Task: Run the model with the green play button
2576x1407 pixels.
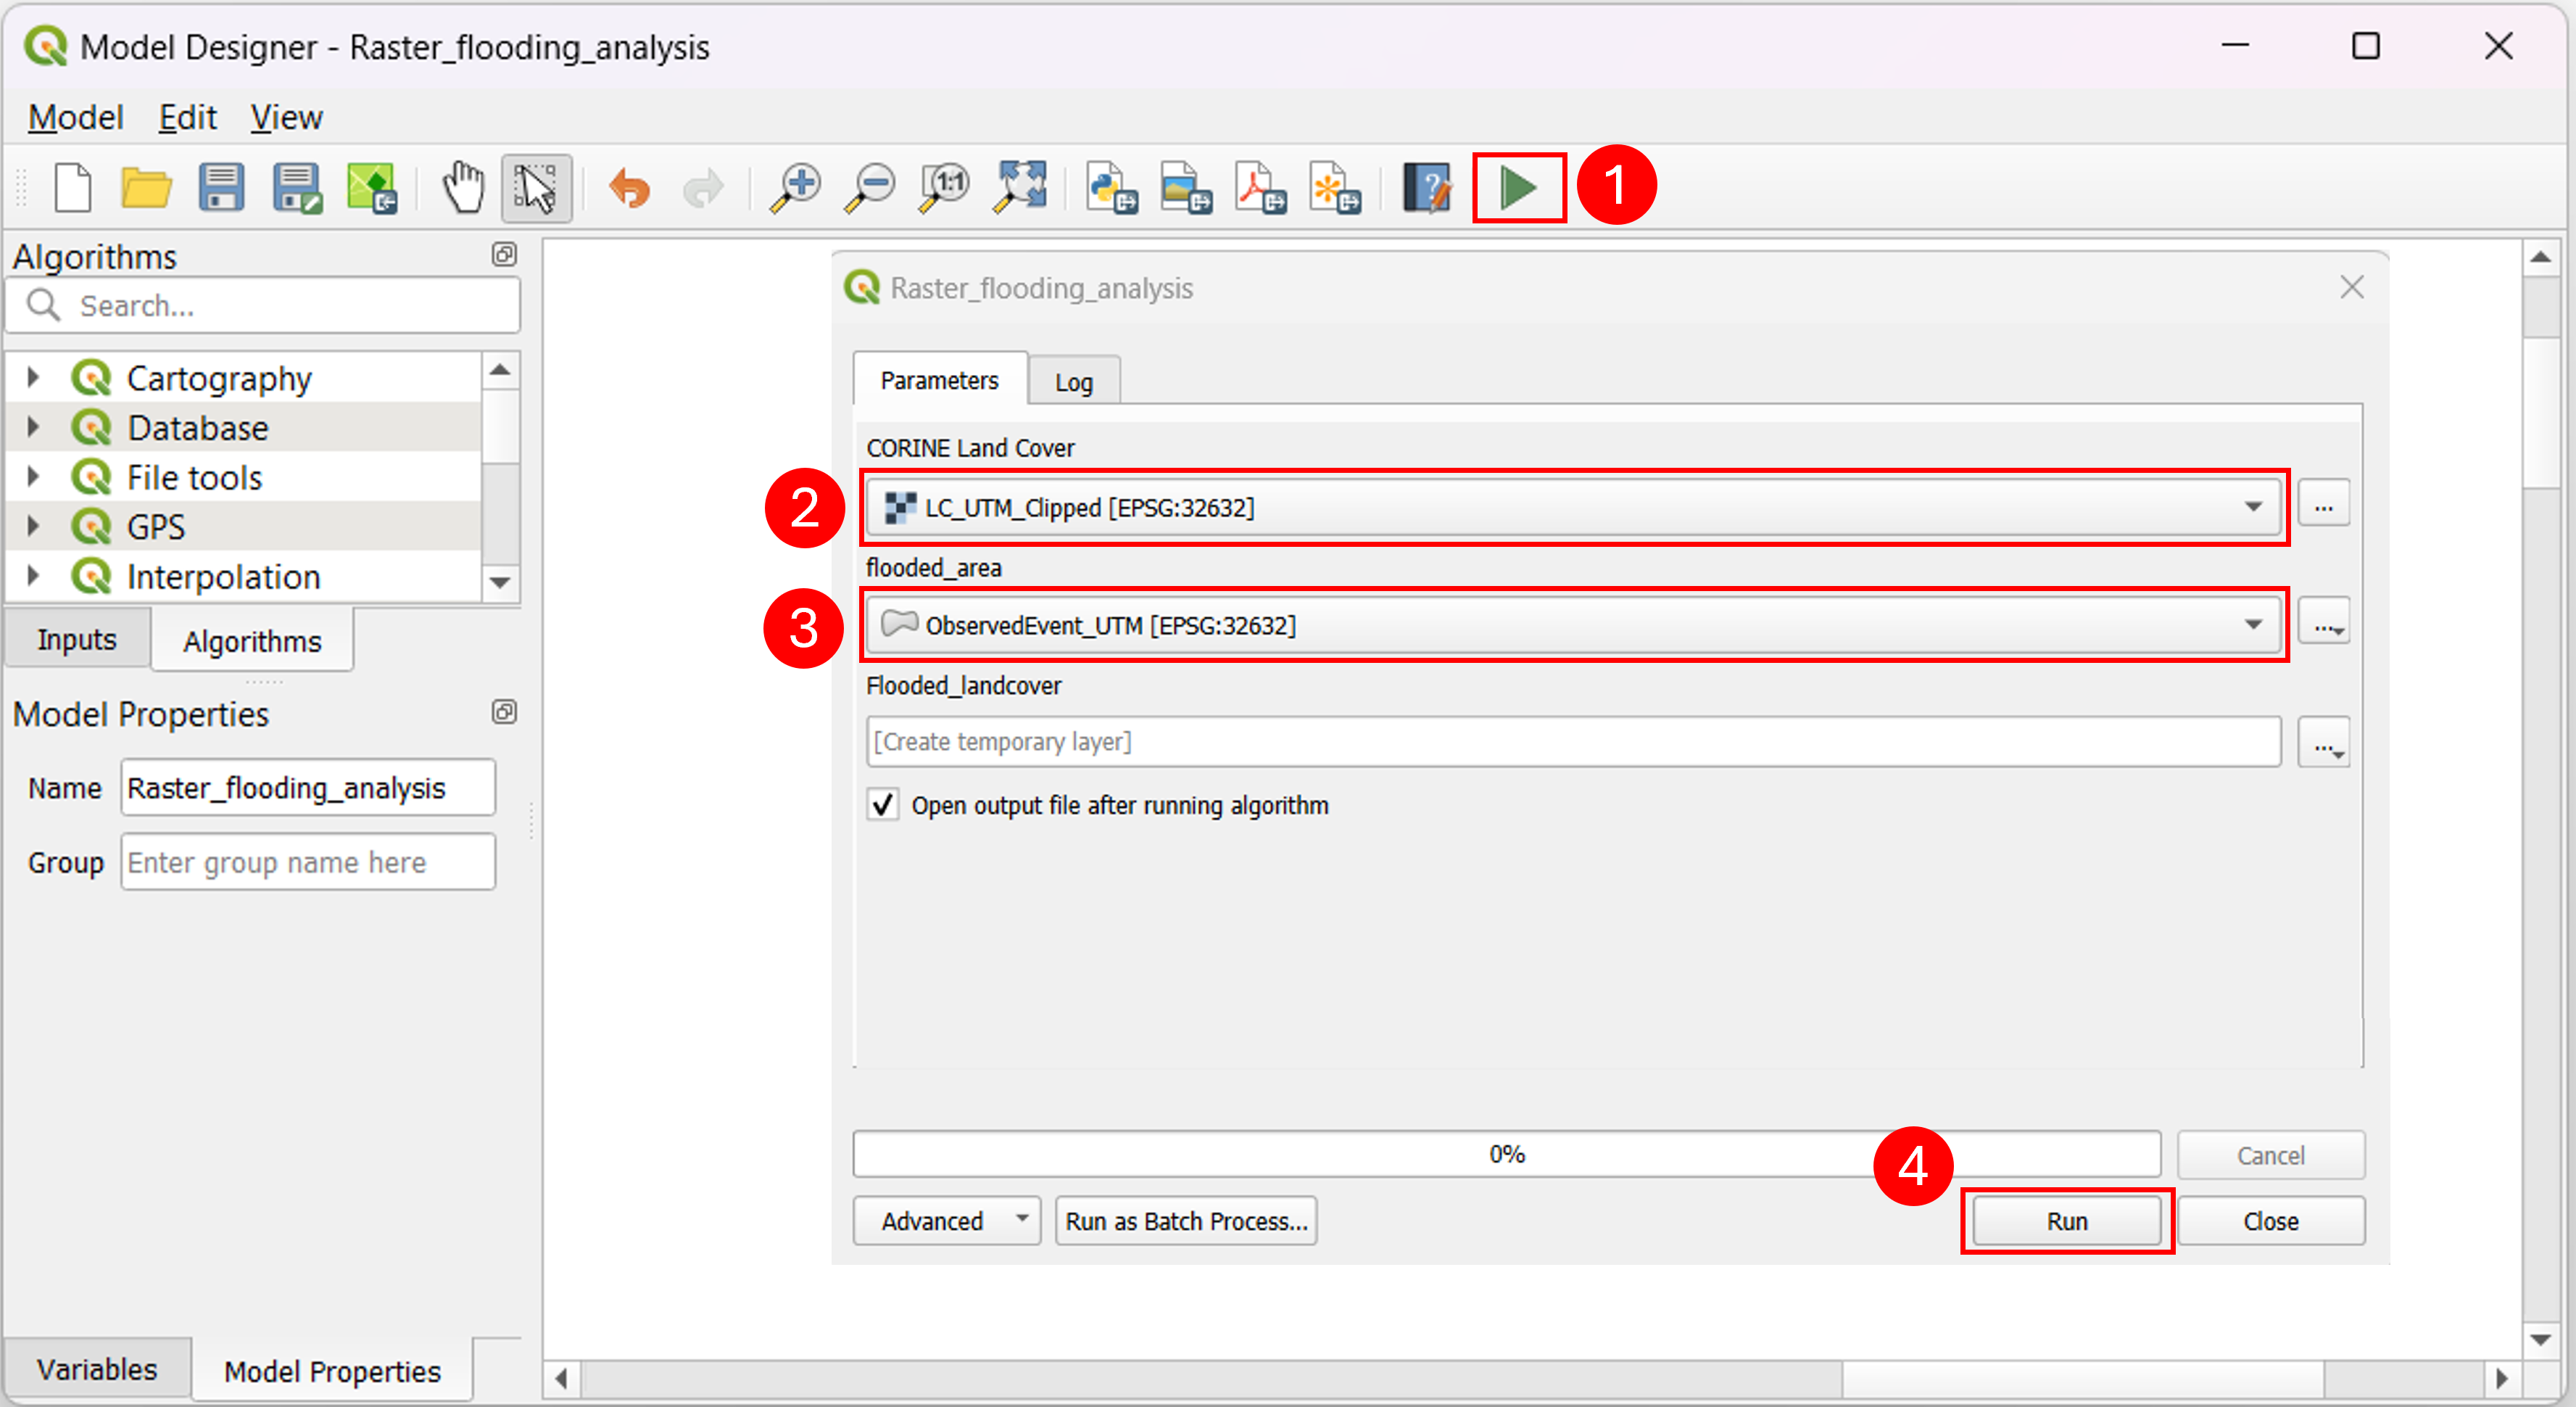Action: coord(1519,187)
